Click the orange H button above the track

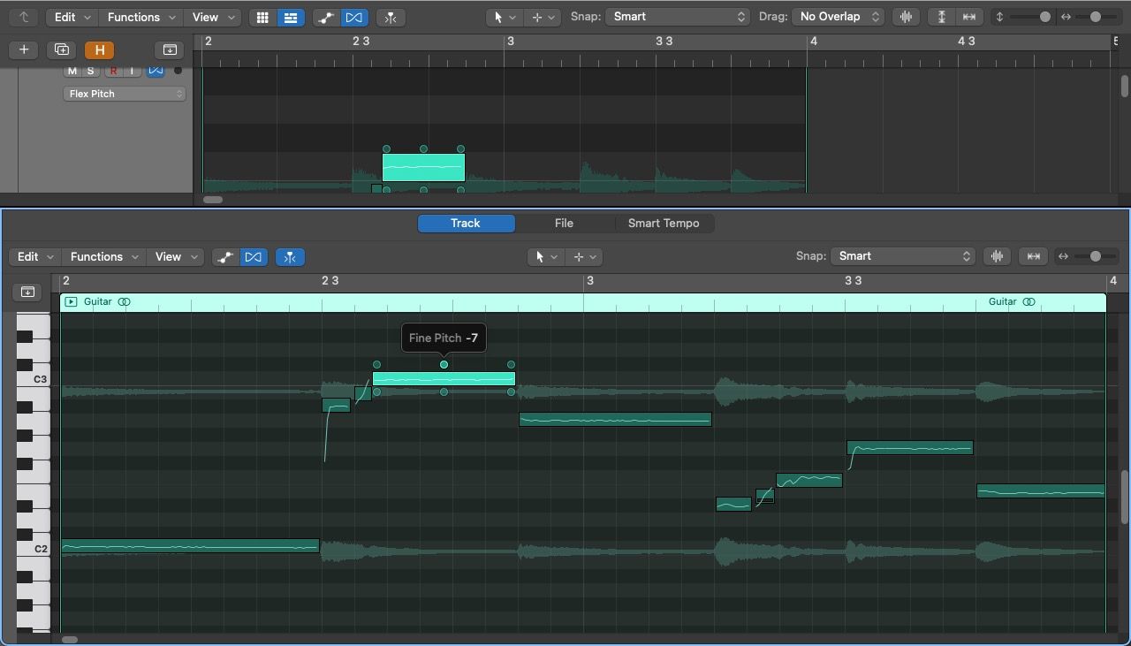pos(99,50)
